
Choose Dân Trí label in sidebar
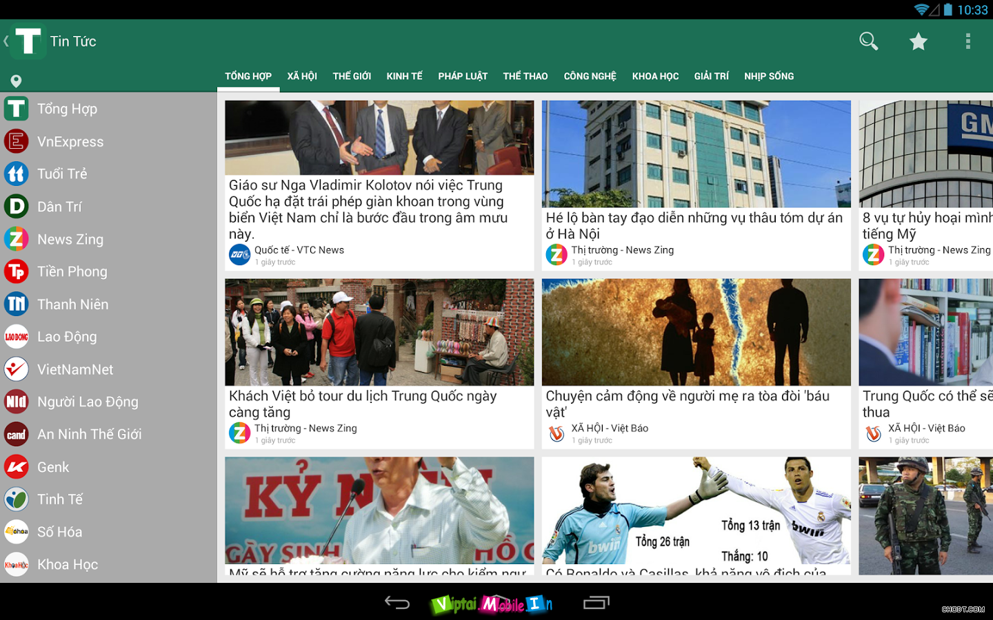[x=59, y=207]
